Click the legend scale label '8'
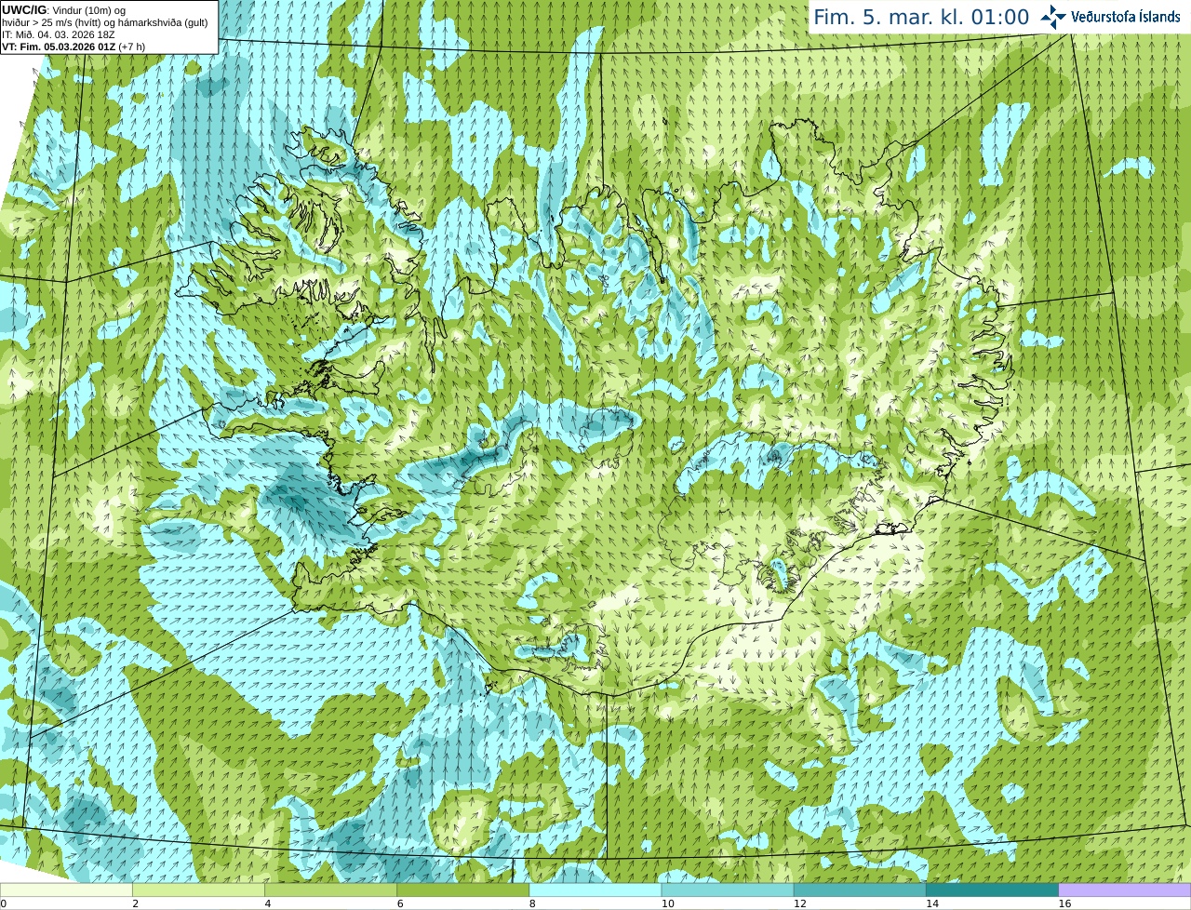 [533, 903]
